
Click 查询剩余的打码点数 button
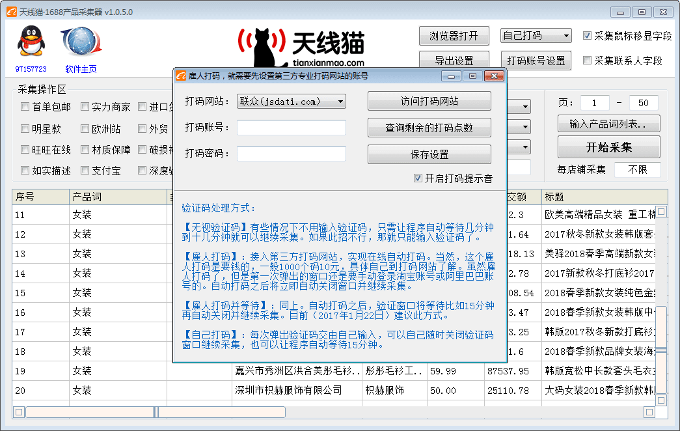tap(429, 128)
